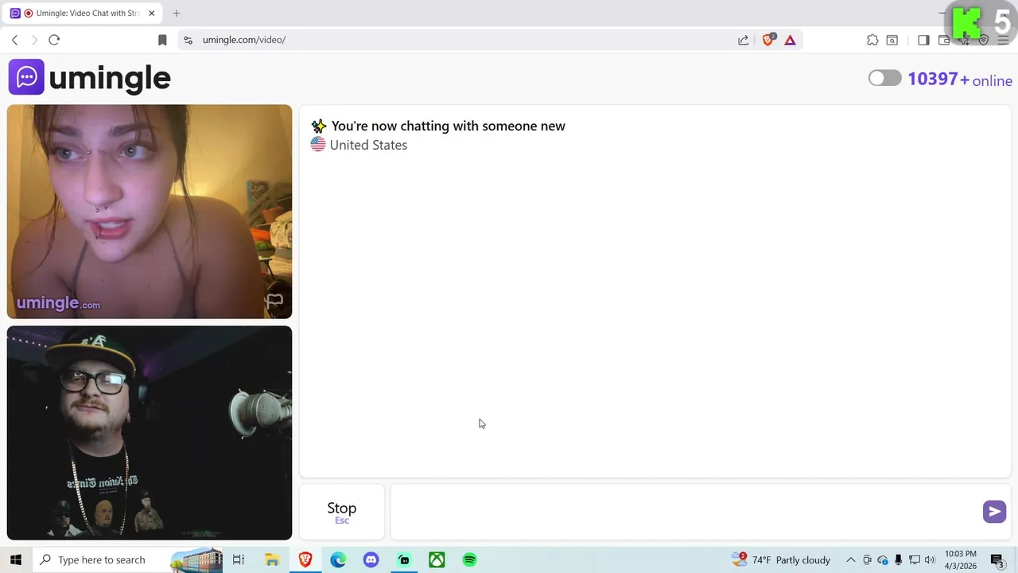Show hidden system tray icons
The width and height of the screenshot is (1018, 573).
[850, 559]
